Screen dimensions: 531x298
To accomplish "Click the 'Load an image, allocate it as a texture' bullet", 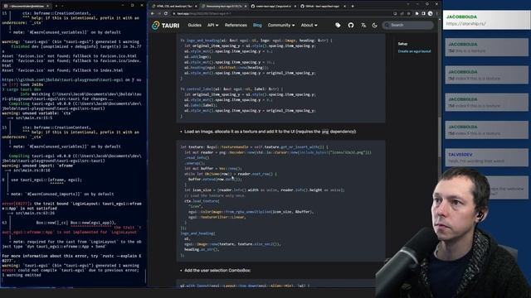I will tap(270, 132).
